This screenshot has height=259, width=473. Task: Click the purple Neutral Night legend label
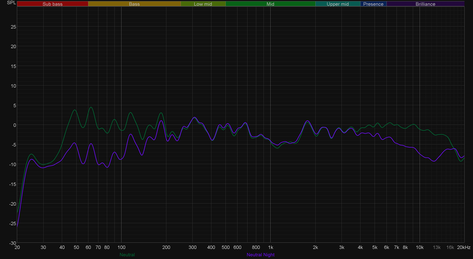tap(261, 255)
